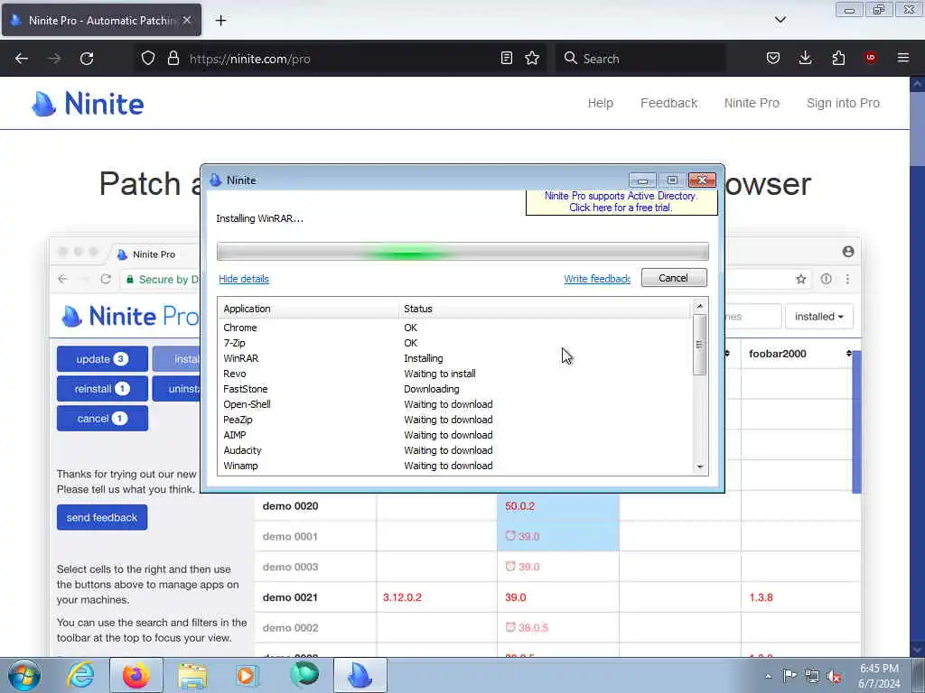
Task: Open Windows Explorer folder in taskbar
Action: pos(192,675)
